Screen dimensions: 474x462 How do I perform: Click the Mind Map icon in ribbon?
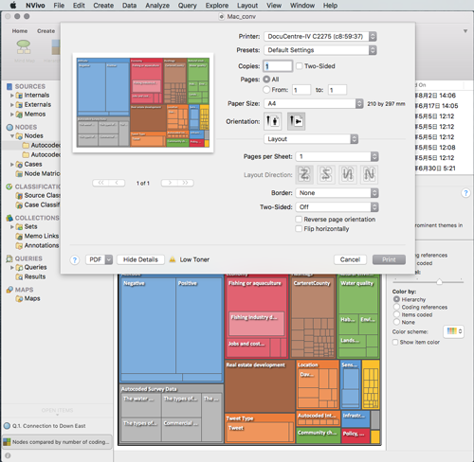24,47
